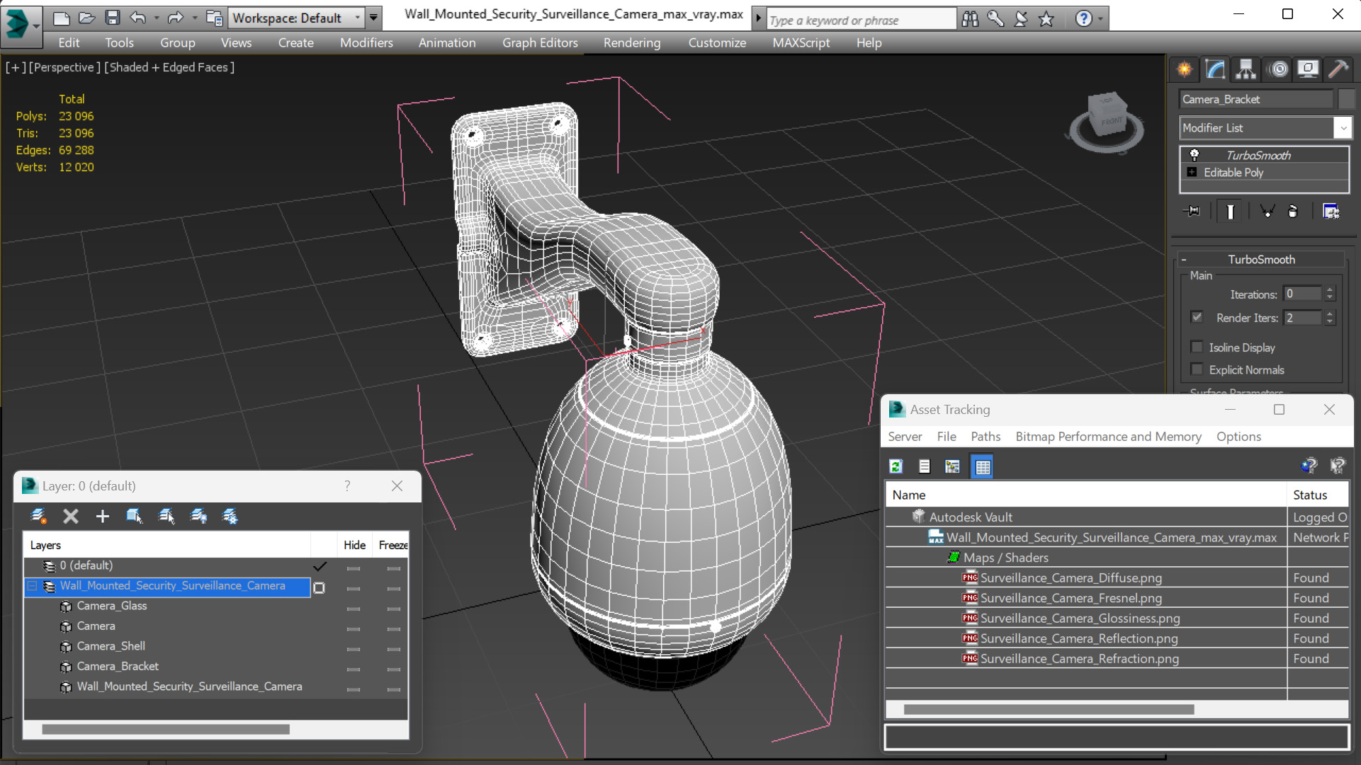The height and width of the screenshot is (765, 1361).
Task: Refresh the Asset Tracking list
Action: coord(896,466)
